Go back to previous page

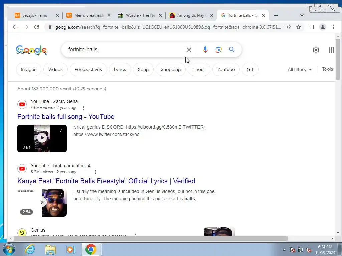click(x=15, y=27)
